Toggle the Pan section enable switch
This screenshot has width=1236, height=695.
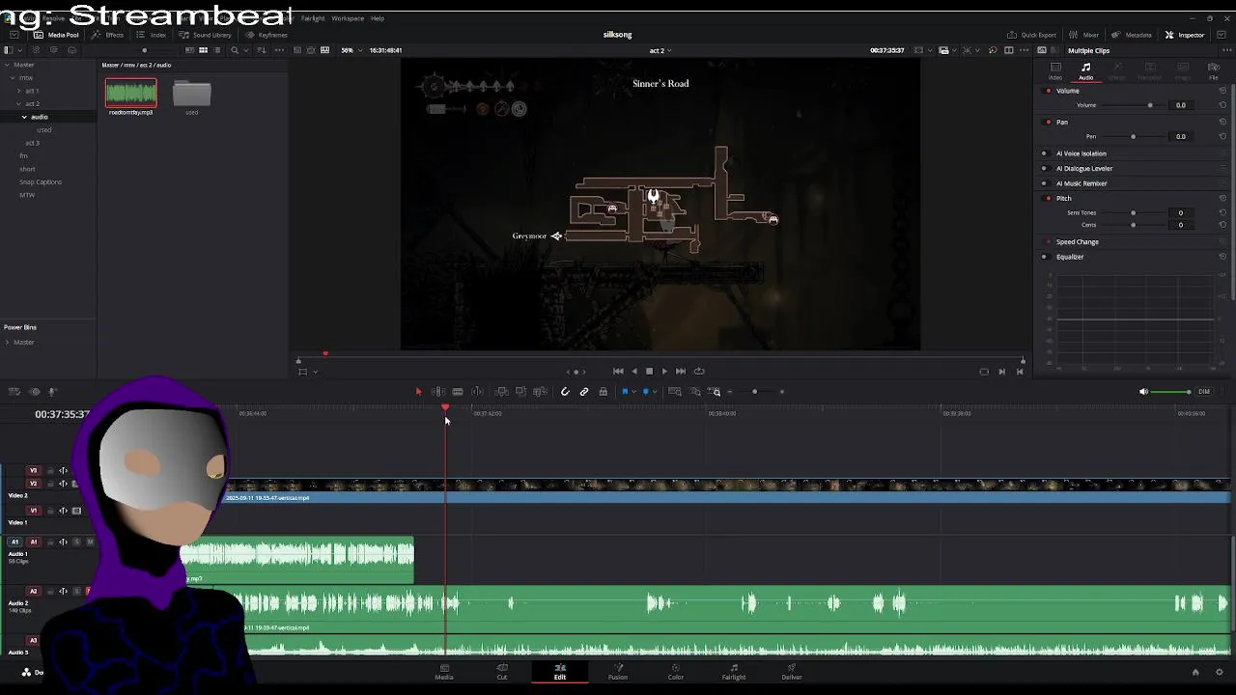point(1049,123)
